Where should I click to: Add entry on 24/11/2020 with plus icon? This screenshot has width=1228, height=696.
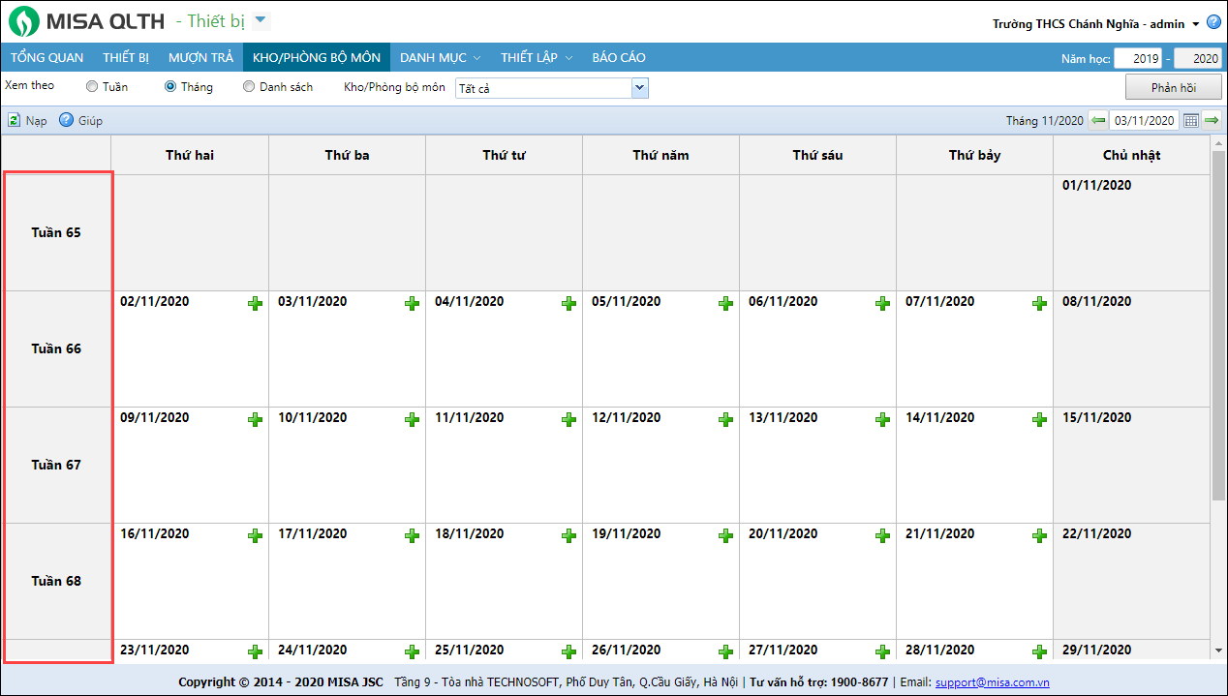tap(412, 651)
